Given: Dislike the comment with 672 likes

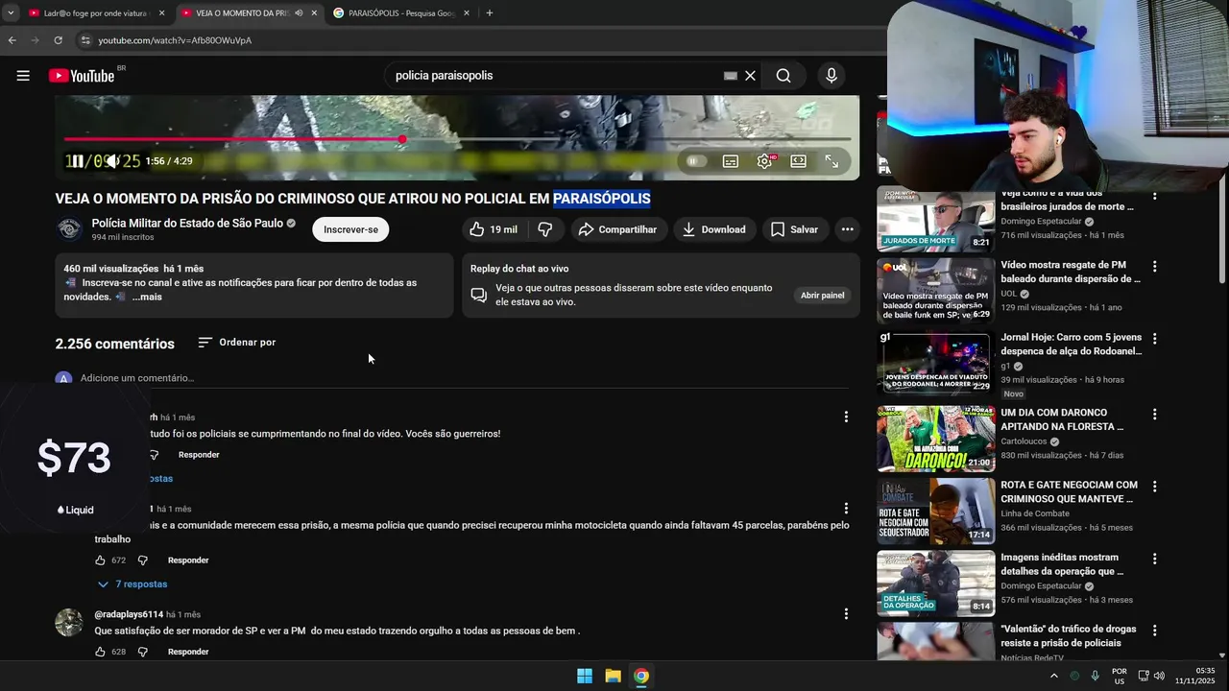Looking at the screenshot, I should pos(143,560).
